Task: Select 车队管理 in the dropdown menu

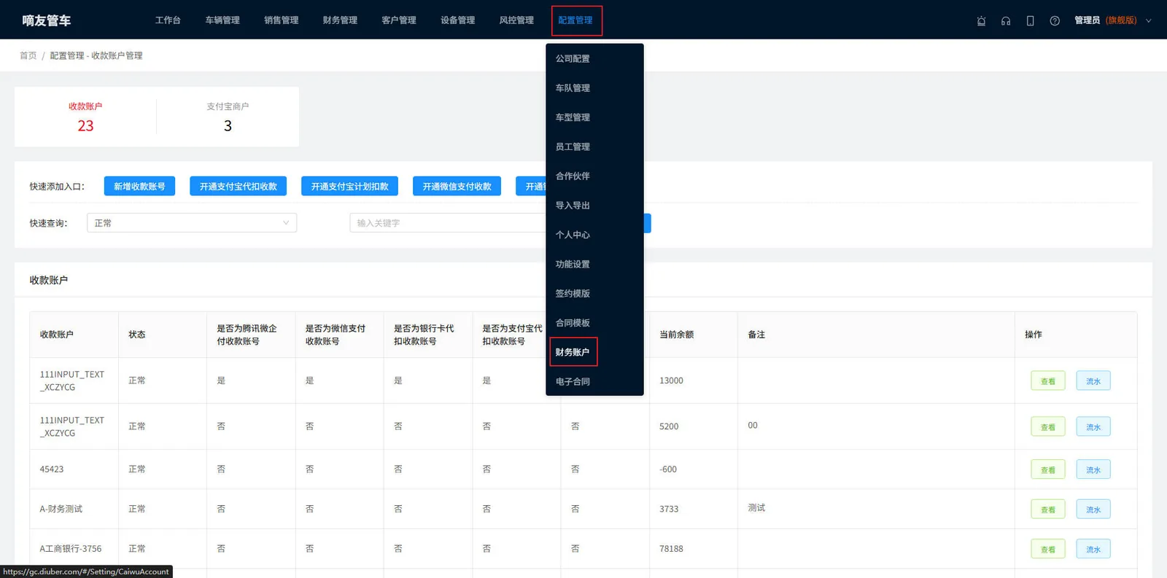Action: (594, 88)
